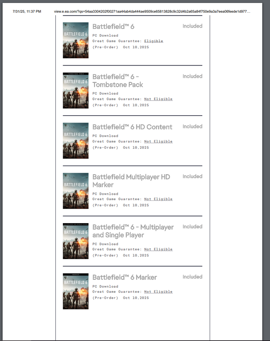Click the Battlefield™ 6 Marker heading
Screen dimensions: 270x341
pos(125,277)
